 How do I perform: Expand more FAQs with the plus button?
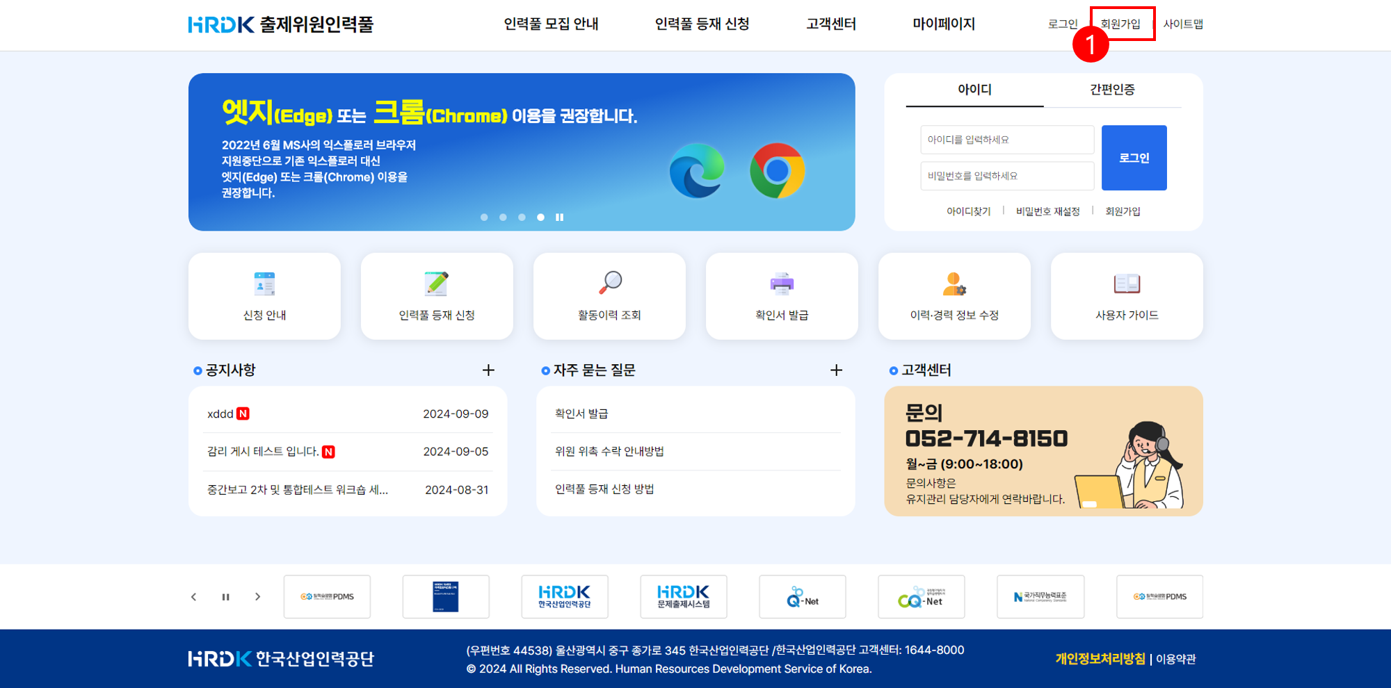(x=836, y=370)
